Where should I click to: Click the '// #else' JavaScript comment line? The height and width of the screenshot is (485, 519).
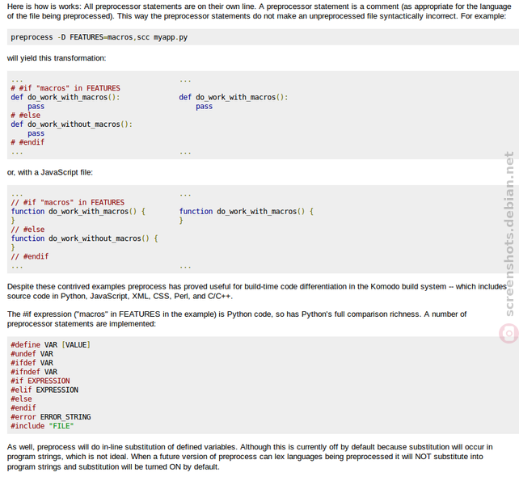27,229
